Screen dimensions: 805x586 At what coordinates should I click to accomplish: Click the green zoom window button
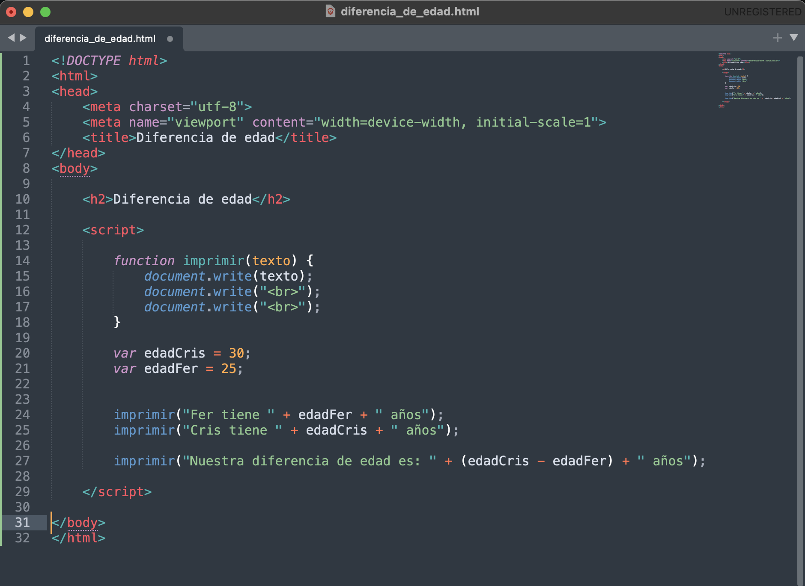[45, 12]
